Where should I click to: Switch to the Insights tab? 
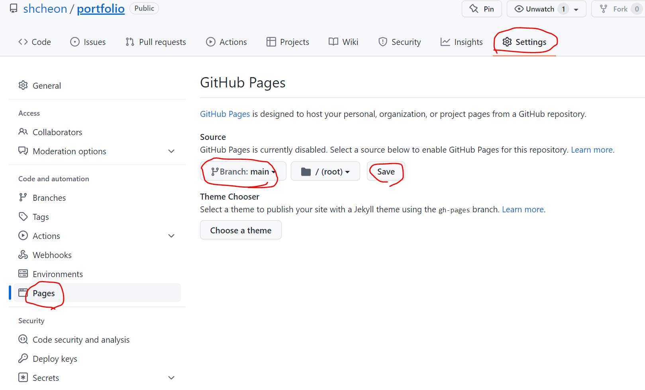click(x=461, y=42)
